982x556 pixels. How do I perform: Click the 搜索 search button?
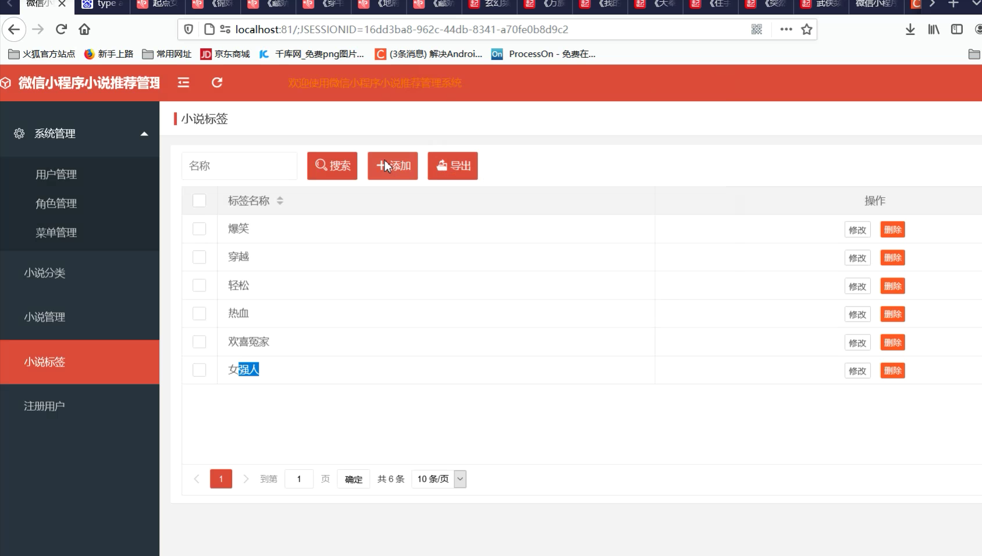point(332,166)
